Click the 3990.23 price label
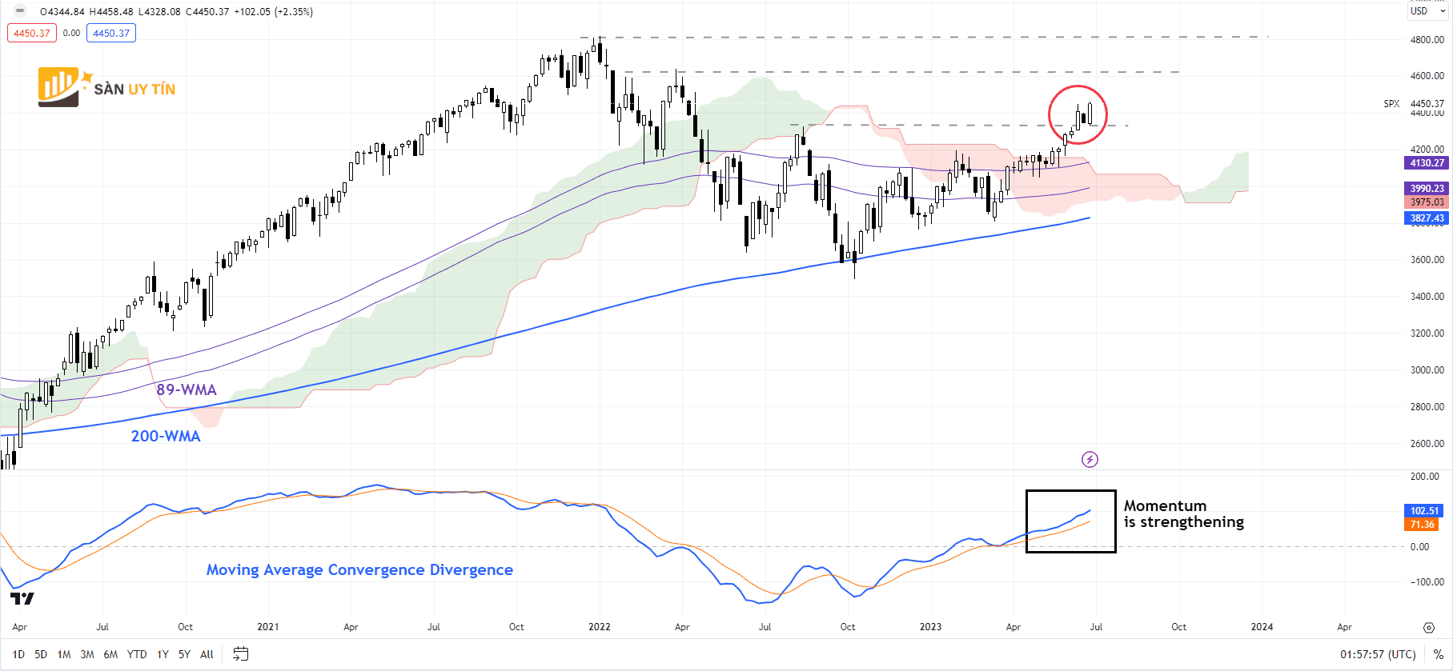1453x671 pixels. pyautogui.click(x=1427, y=189)
